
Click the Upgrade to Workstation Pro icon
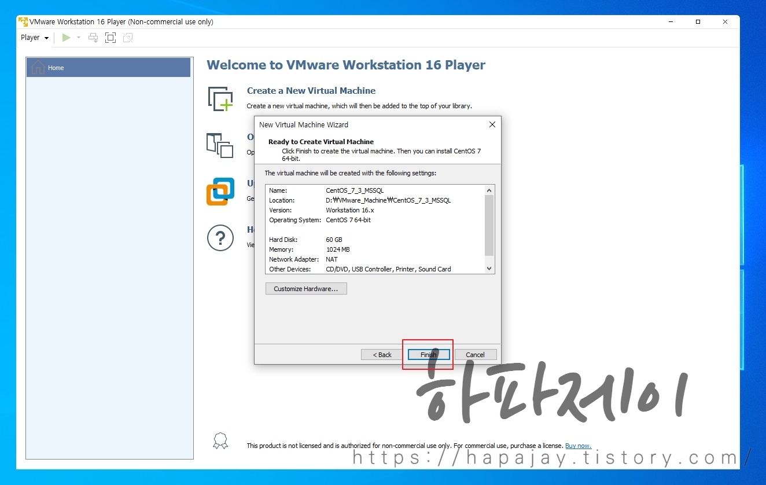click(220, 192)
